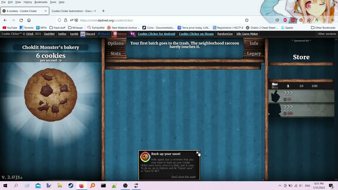Viewport: 338px width, 190px height.
Task: Open the View menu
Action: pos(18,2)
